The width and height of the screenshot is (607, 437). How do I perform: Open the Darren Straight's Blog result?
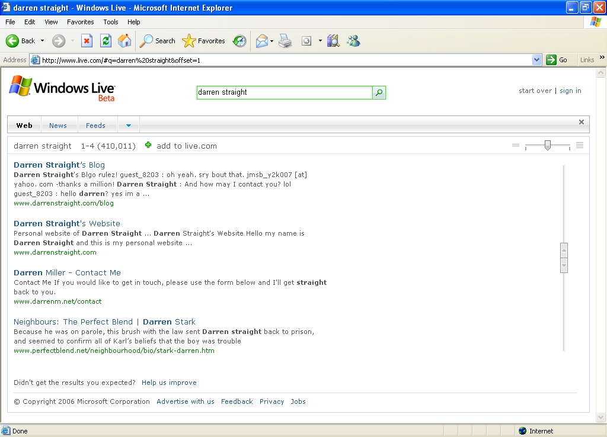point(59,165)
